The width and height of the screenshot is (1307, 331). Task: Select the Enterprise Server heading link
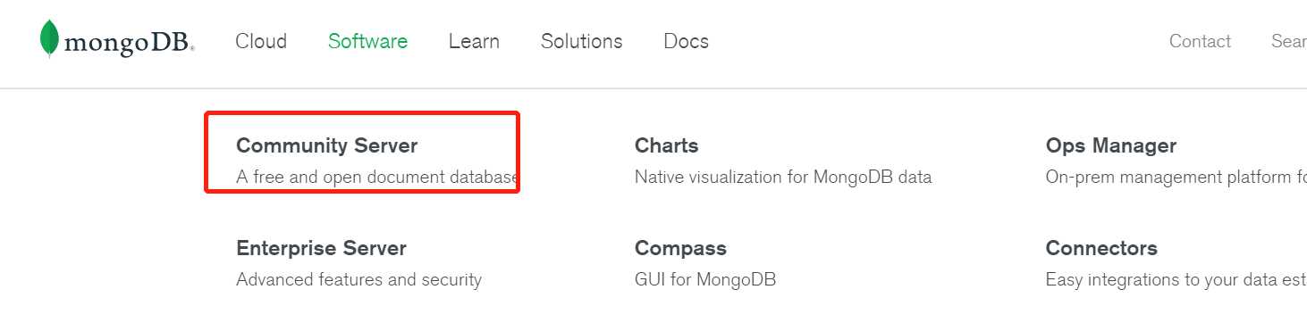(x=321, y=248)
